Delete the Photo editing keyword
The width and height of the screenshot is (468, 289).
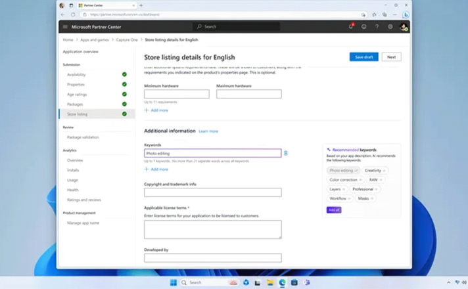286,153
